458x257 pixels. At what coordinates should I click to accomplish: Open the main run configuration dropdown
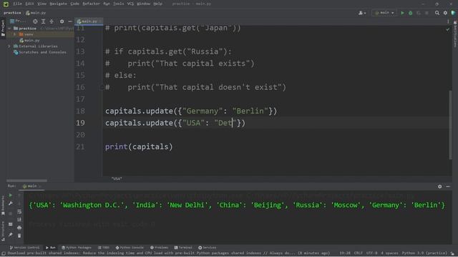384,13
